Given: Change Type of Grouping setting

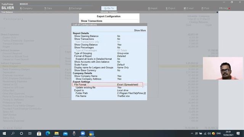Looking at the screenshot, I should [109, 53].
